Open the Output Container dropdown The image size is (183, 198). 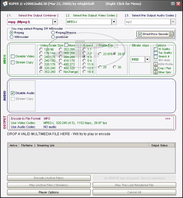55,22
